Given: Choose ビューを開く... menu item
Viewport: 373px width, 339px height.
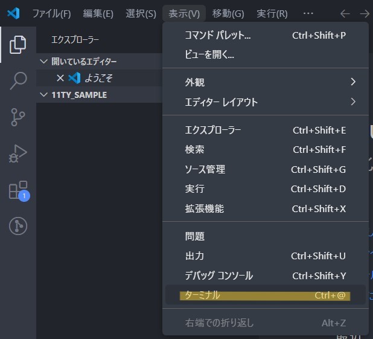Looking at the screenshot, I should pos(266,54).
